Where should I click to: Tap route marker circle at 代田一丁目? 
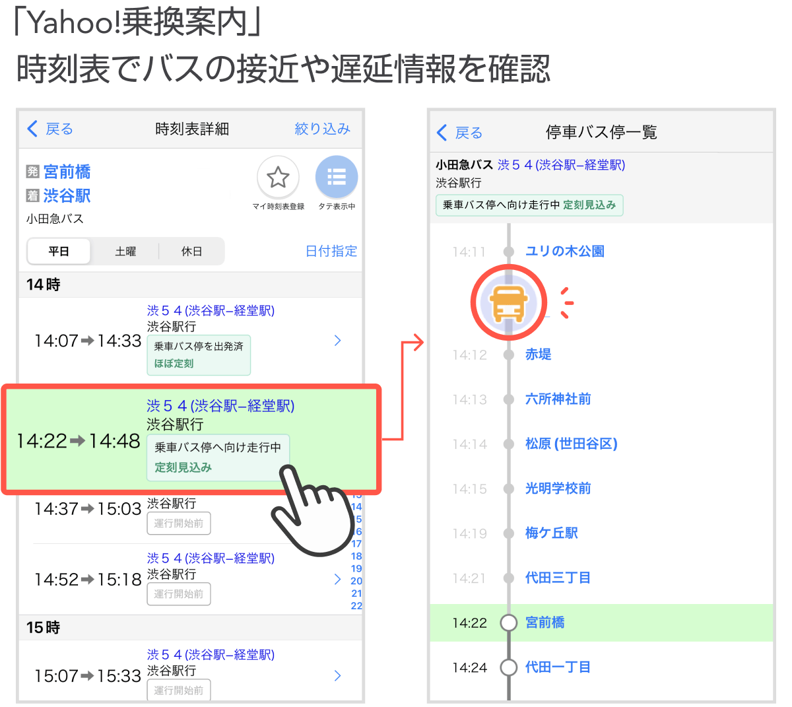pyautogui.click(x=508, y=667)
